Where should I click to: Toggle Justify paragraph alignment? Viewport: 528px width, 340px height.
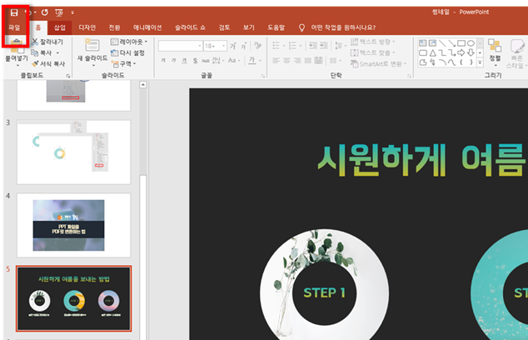point(308,61)
